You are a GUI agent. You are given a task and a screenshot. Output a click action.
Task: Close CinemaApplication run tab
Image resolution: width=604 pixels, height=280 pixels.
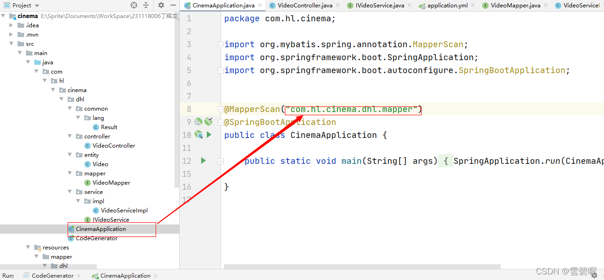click(x=156, y=276)
